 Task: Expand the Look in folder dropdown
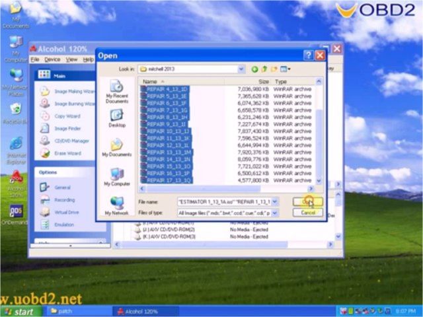pyautogui.click(x=240, y=69)
